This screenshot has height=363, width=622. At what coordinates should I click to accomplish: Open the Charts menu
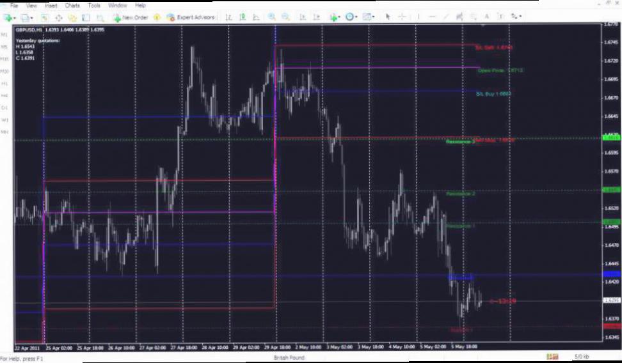(x=72, y=5)
